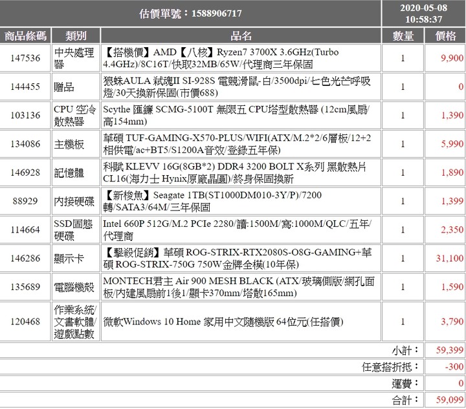
Task: Click the Seagate 1TB hard drive name
Action: tap(212, 201)
